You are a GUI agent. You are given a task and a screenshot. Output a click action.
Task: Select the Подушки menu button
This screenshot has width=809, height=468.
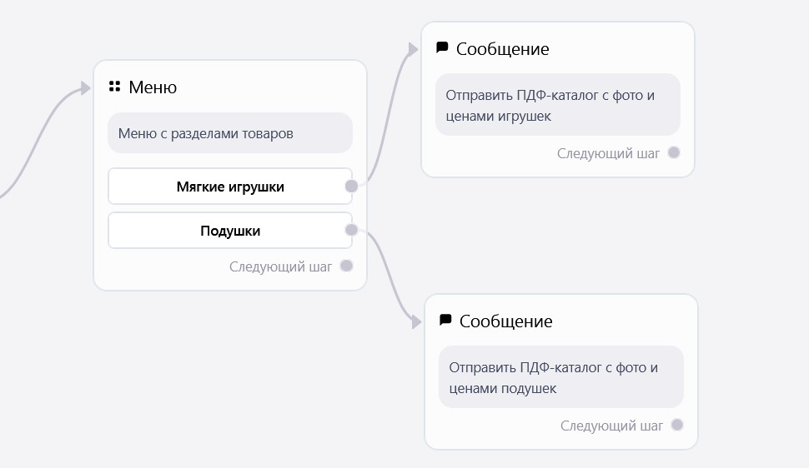(230, 231)
